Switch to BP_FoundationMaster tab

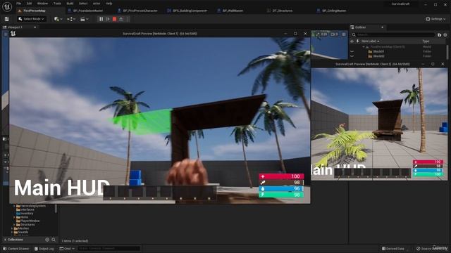point(87,11)
